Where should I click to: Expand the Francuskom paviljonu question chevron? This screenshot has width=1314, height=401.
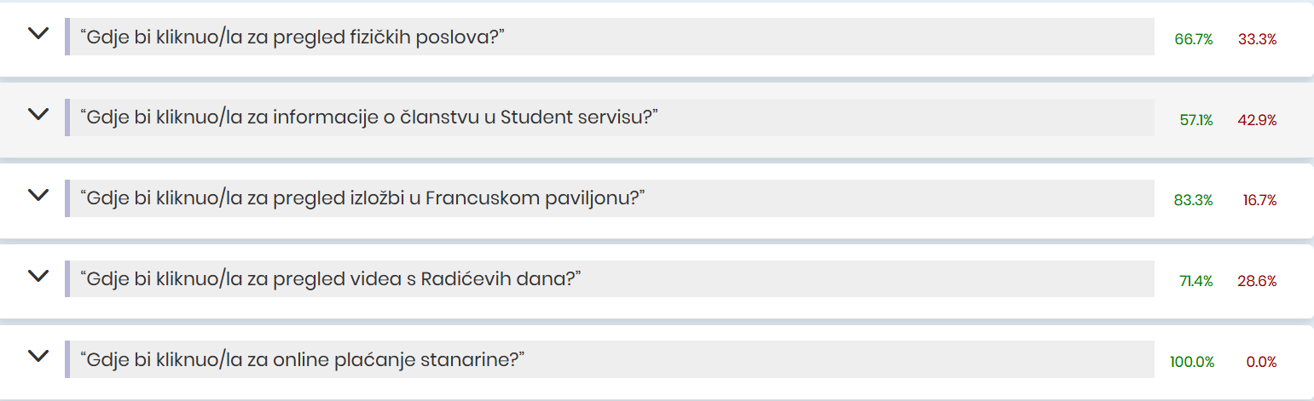38,195
